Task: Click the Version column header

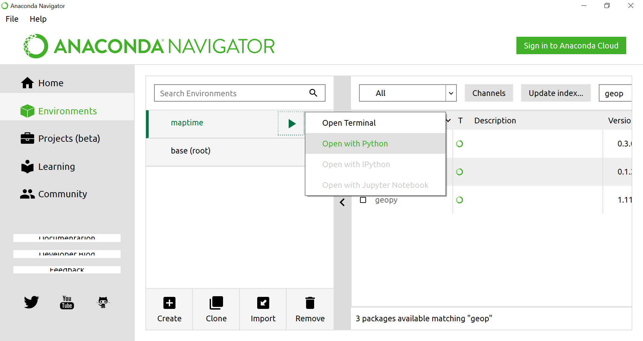Action: click(x=620, y=120)
